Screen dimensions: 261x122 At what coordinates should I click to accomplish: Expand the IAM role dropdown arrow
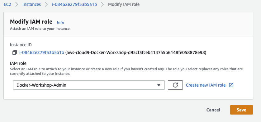pyautogui.click(x=159, y=85)
